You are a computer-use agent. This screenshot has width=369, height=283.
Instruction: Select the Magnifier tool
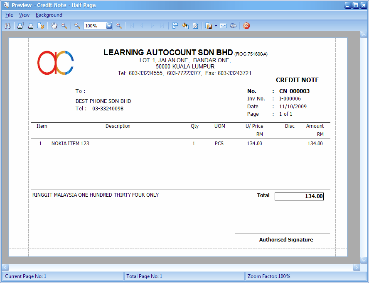pyautogui.click(x=64, y=26)
